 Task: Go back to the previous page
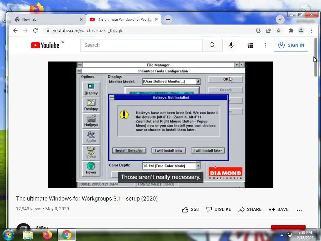pyautogui.click(x=15, y=30)
